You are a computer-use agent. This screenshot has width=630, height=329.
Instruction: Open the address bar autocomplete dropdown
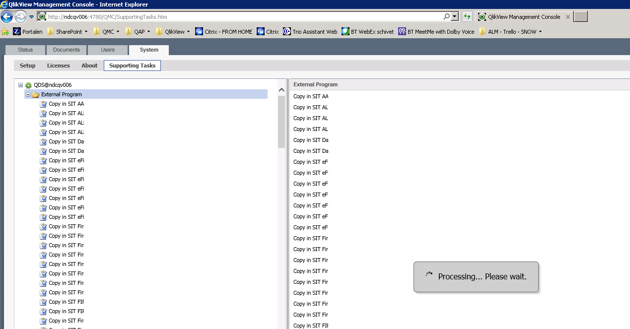pos(455,17)
